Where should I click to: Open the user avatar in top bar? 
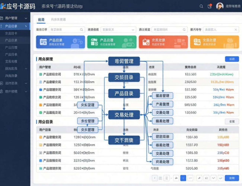point(220,6)
